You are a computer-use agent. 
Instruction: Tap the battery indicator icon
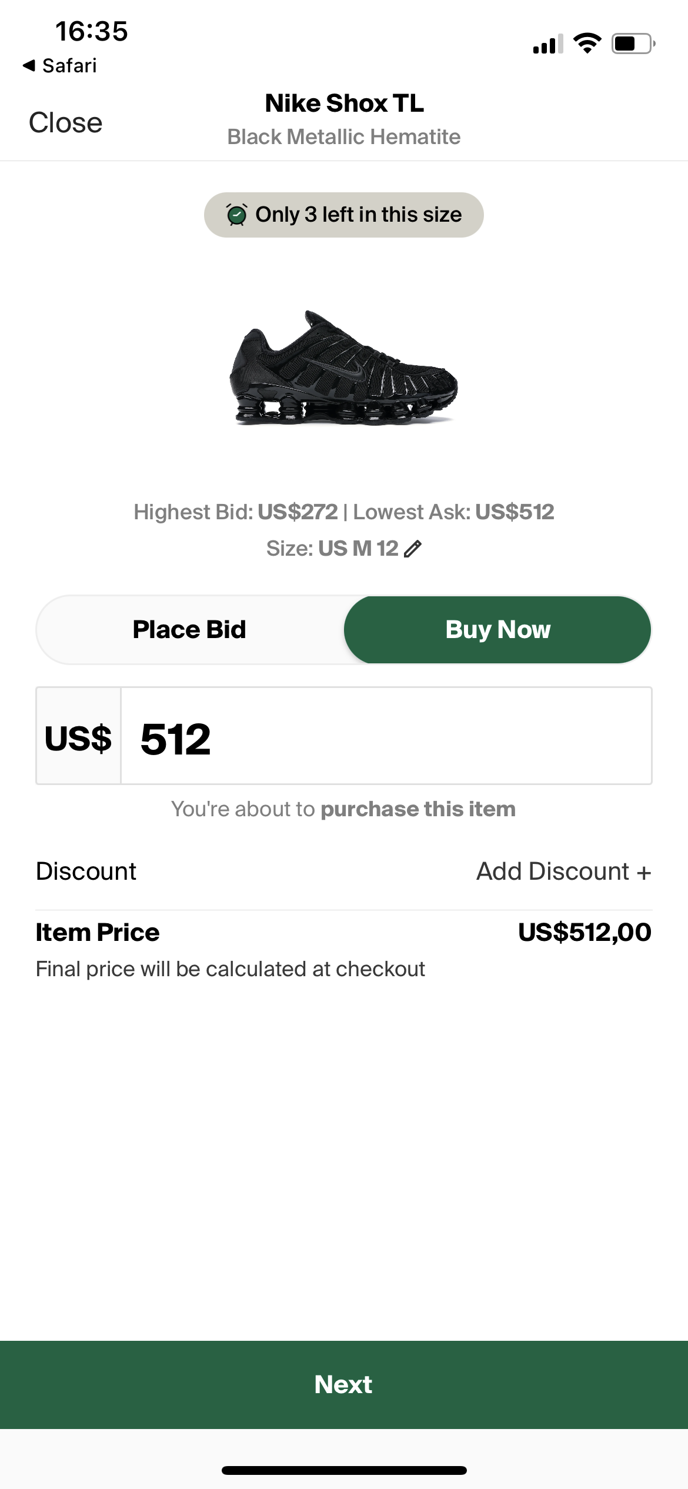coord(633,44)
